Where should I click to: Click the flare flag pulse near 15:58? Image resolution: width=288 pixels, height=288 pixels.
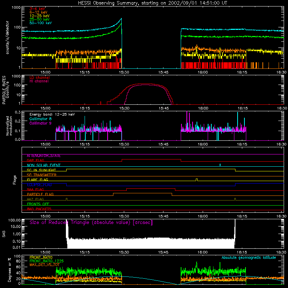(197, 180)
